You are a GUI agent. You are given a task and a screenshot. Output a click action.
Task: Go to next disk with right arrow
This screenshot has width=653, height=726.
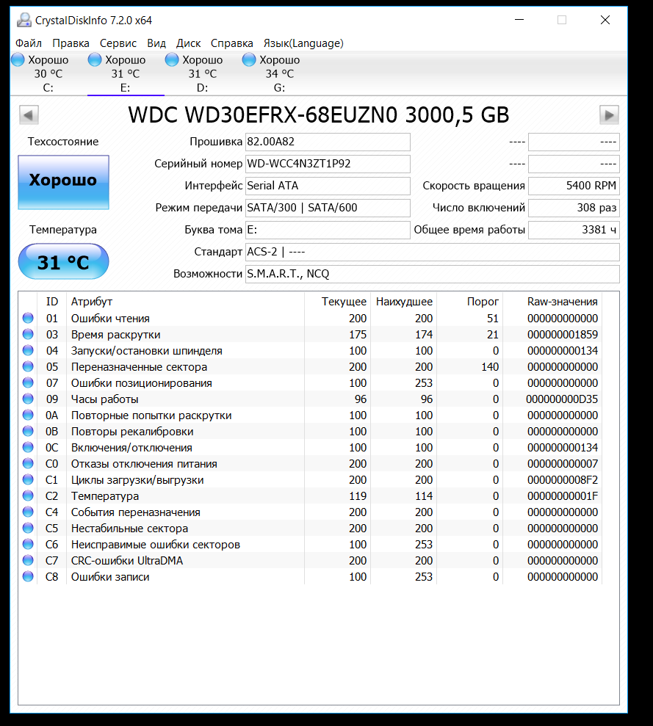click(x=609, y=115)
